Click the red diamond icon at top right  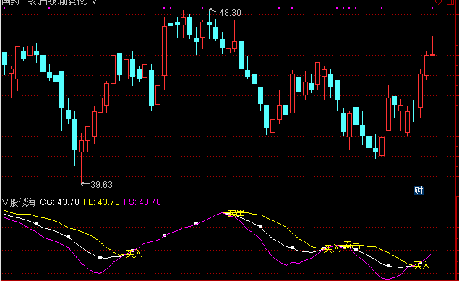(438, 2)
